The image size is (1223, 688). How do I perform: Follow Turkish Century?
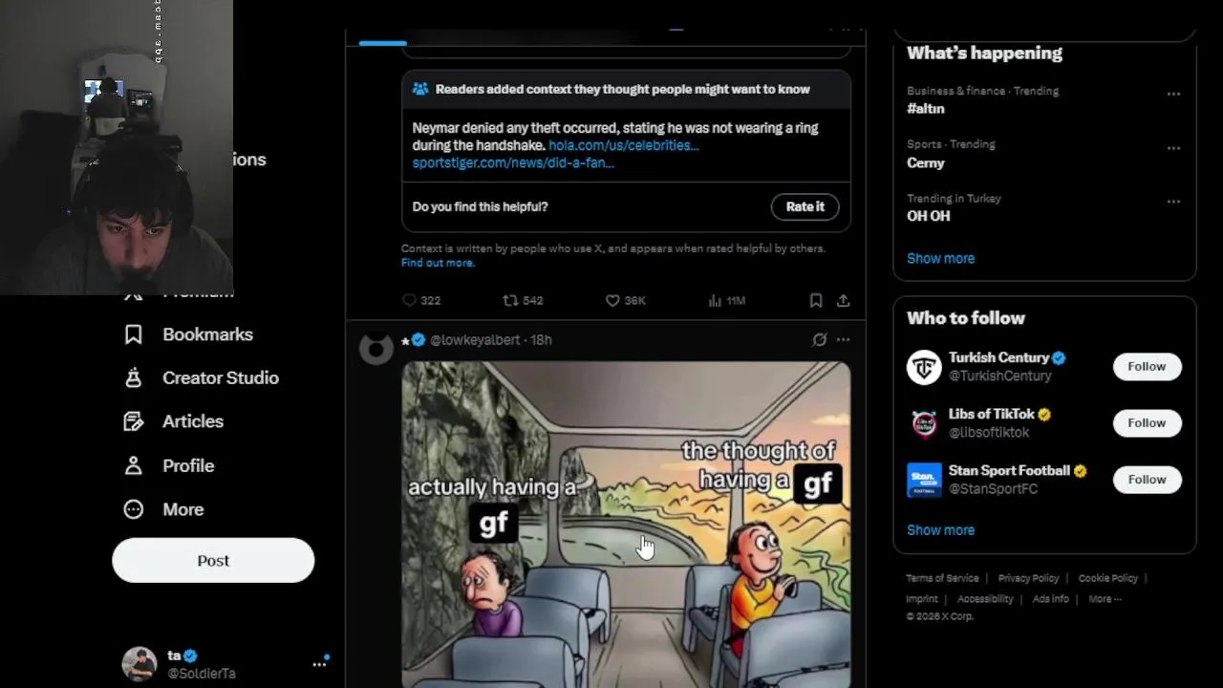coord(1147,366)
